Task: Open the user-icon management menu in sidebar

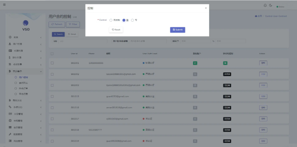Action: pos(10,44)
